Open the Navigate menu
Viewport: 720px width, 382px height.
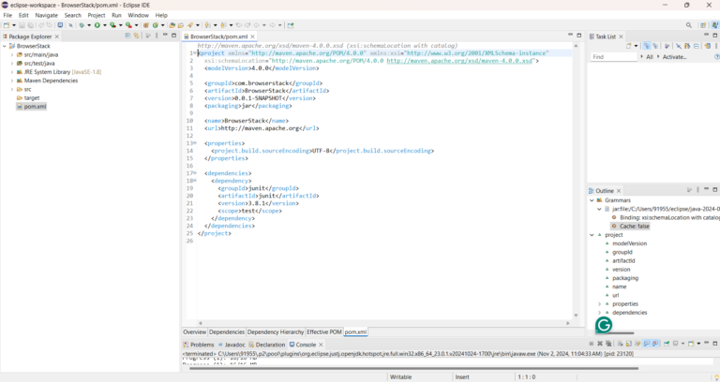click(46, 15)
